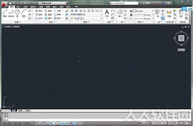Click the Move (移动) tool
Image resolution: width=193 pixels, height=126 pixels.
coord(39,11)
